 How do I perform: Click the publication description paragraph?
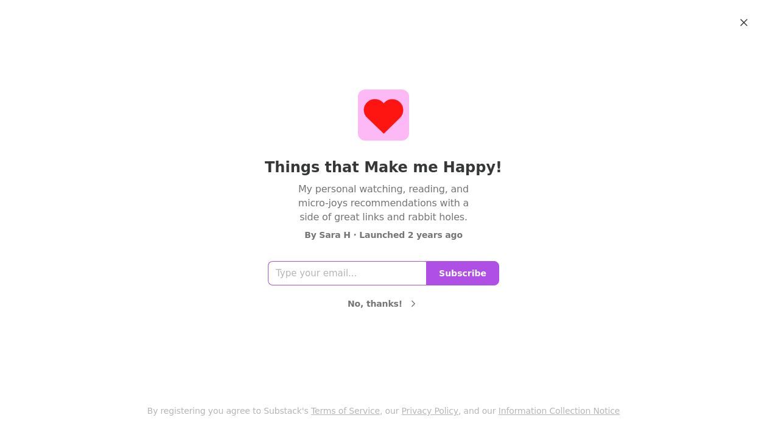pyautogui.click(x=383, y=203)
